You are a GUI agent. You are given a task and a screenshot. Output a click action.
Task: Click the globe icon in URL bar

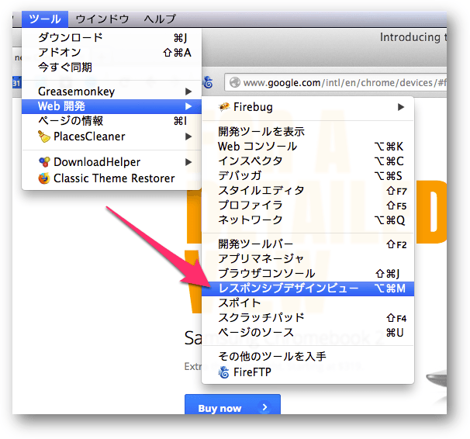(235, 82)
